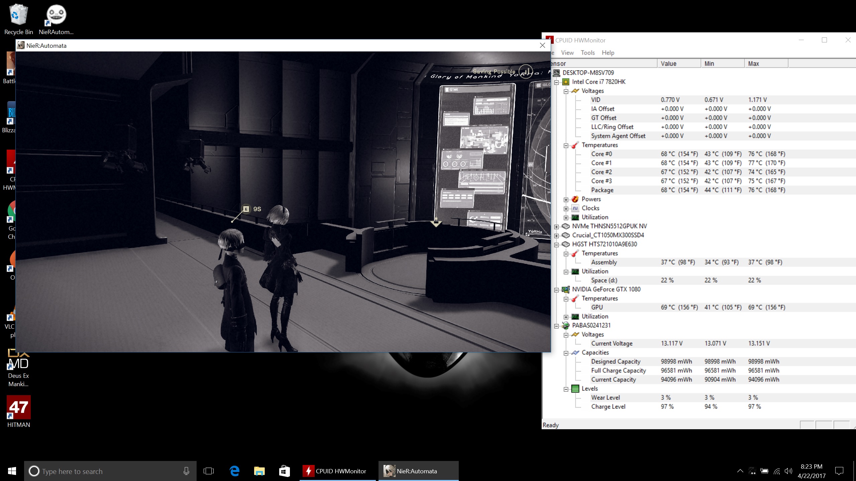The width and height of the screenshot is (856, 481).
Task: Expand the GPU Utilization node
Action: 566,317
